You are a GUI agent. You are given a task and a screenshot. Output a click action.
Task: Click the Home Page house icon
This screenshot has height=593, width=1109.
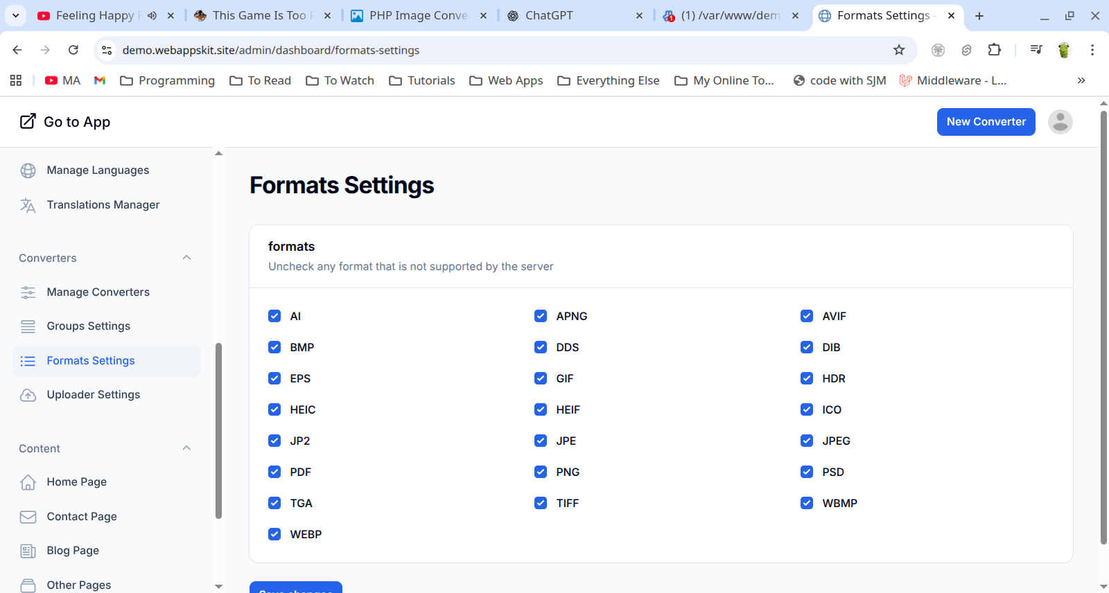pos(28,482)
